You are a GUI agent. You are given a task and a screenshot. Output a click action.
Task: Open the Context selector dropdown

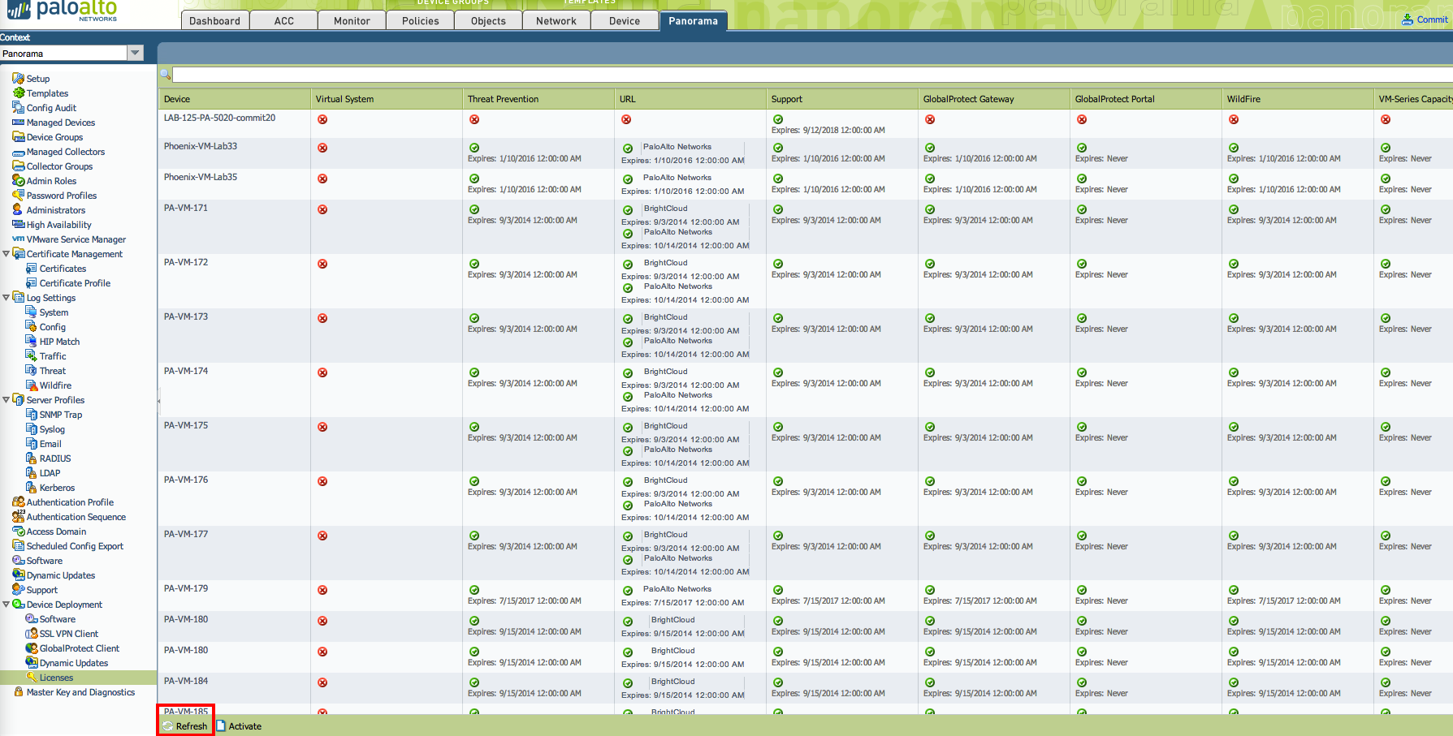click(x=136, y=52)
